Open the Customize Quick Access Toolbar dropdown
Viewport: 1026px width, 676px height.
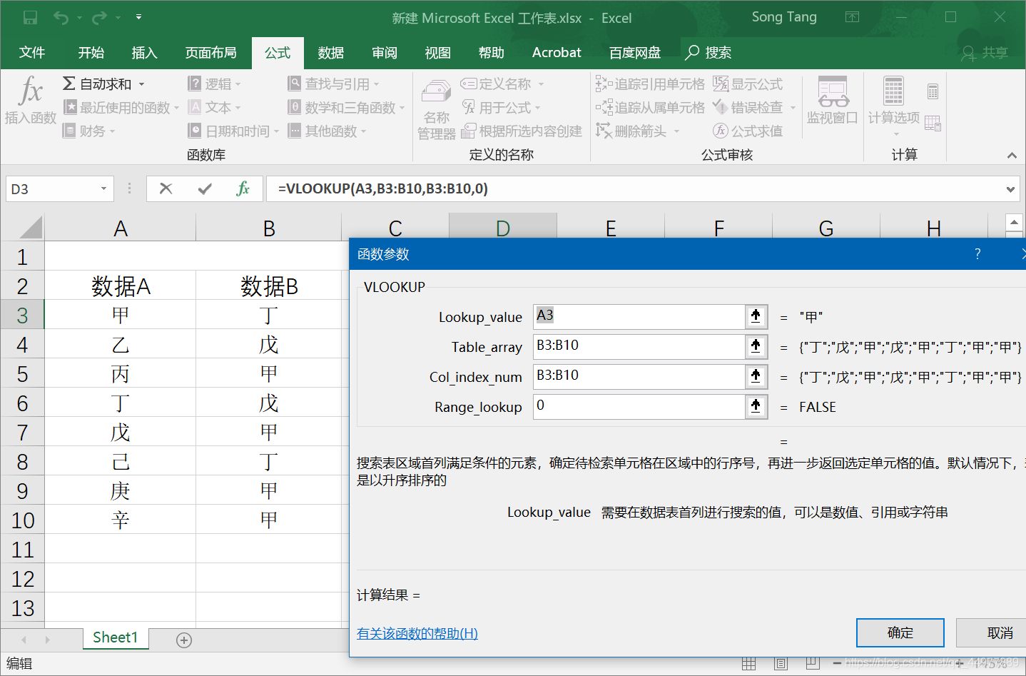139,17
